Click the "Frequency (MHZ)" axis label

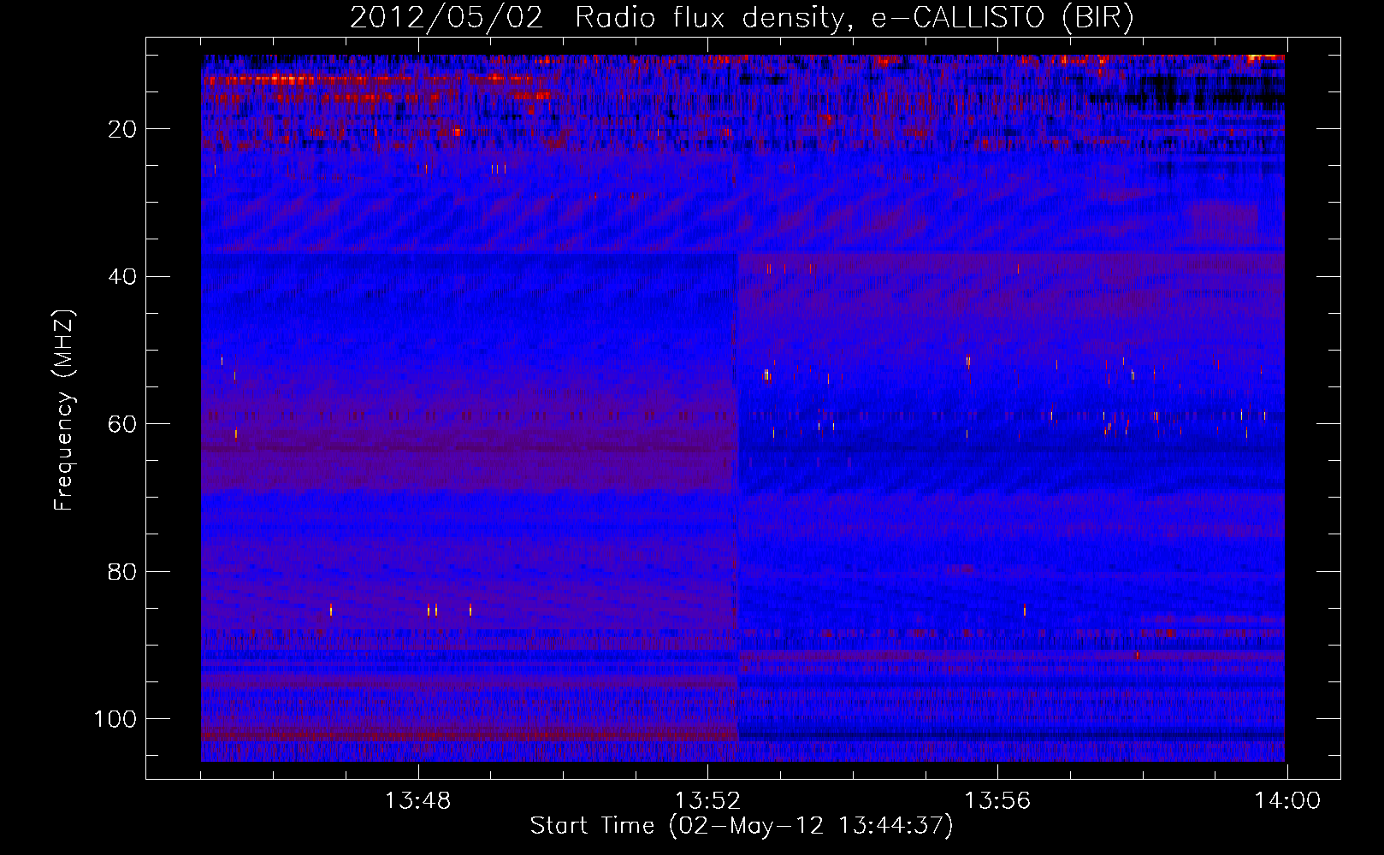[x=64, y=410]
